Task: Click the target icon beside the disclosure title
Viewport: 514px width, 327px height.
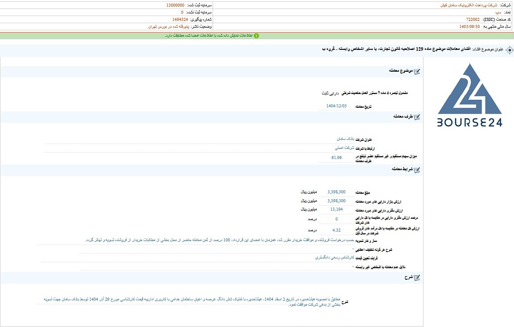Action: coord(510,50)
